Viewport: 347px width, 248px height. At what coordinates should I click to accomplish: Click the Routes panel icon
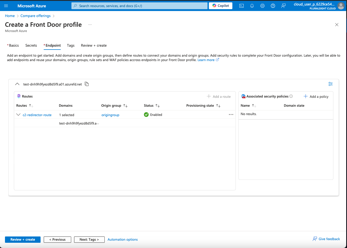click(19, 96)
